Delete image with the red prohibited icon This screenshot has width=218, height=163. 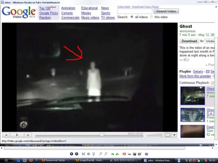click(x=124, y=154)
